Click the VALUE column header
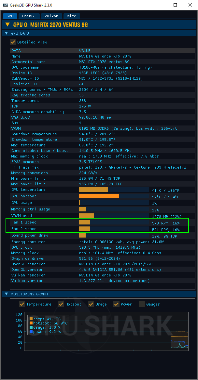Screen dimensions: 198x380 pyautogui.click(x=85, y=51)
